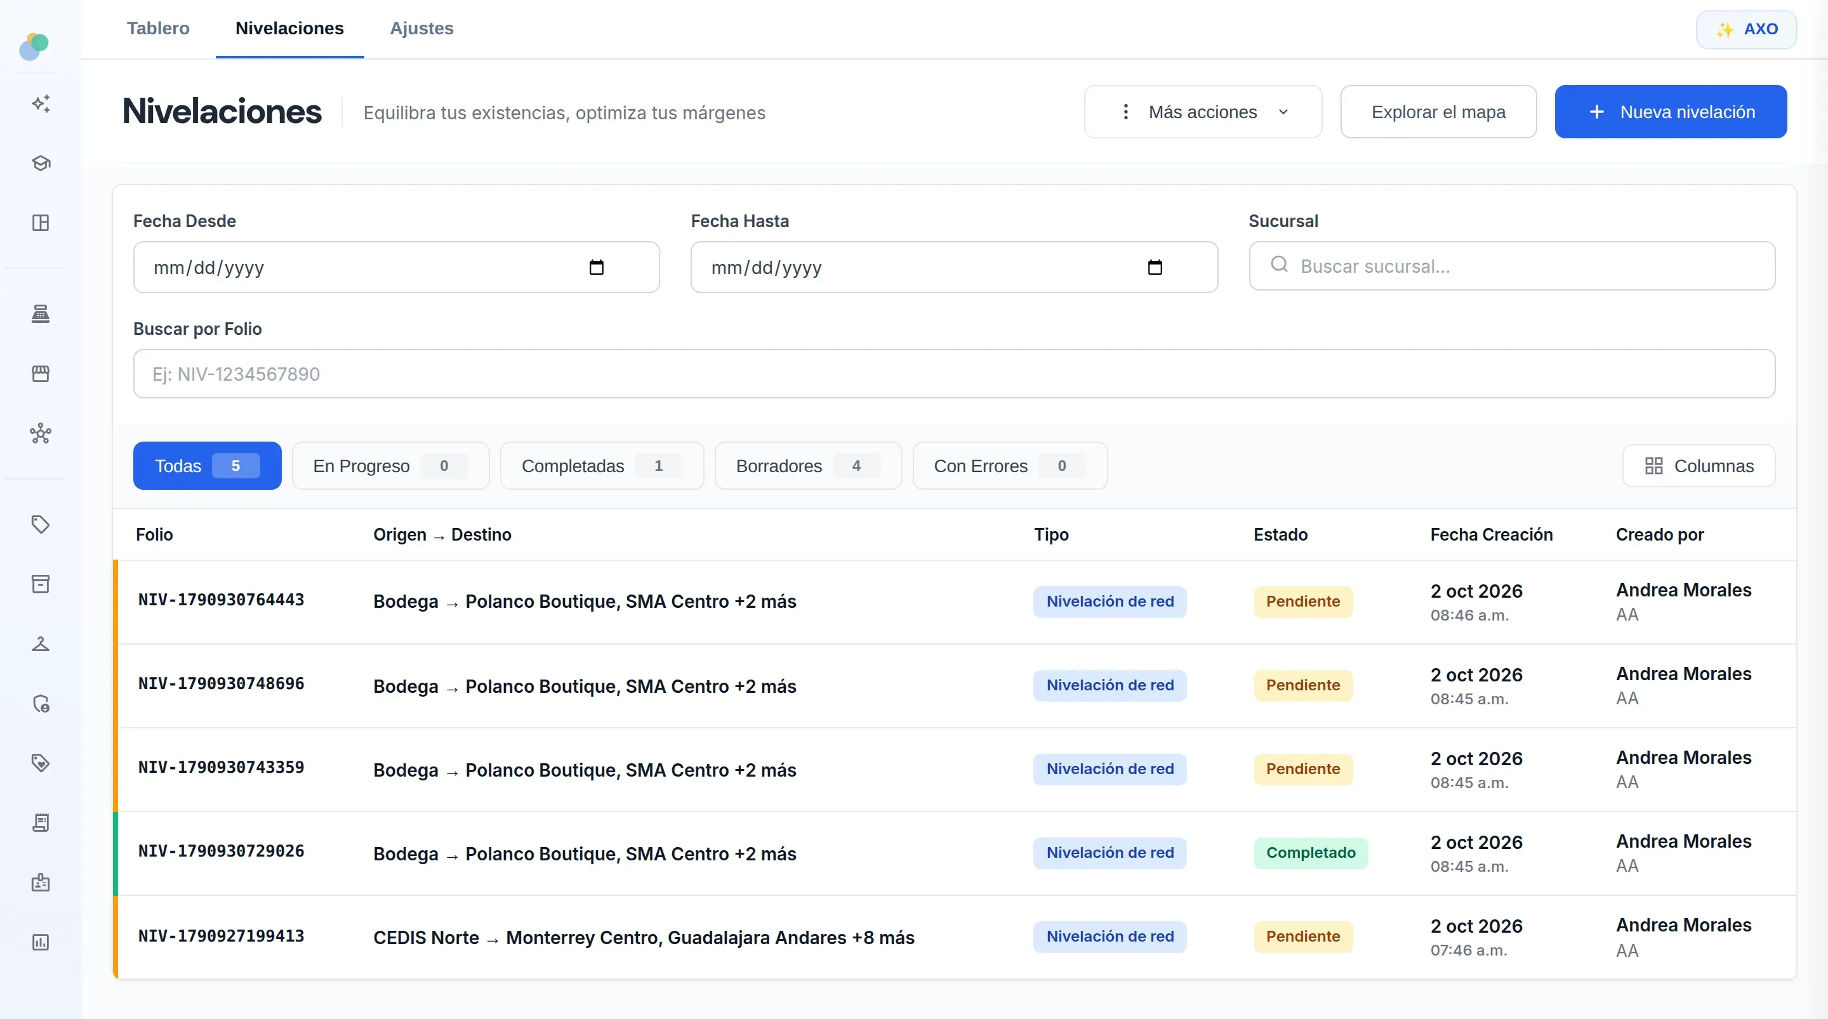Image resolution: width=1828 pixels, height=1019 pixels.
Task: Open the shield lock sidebar icon
Action: click(41, 703)
